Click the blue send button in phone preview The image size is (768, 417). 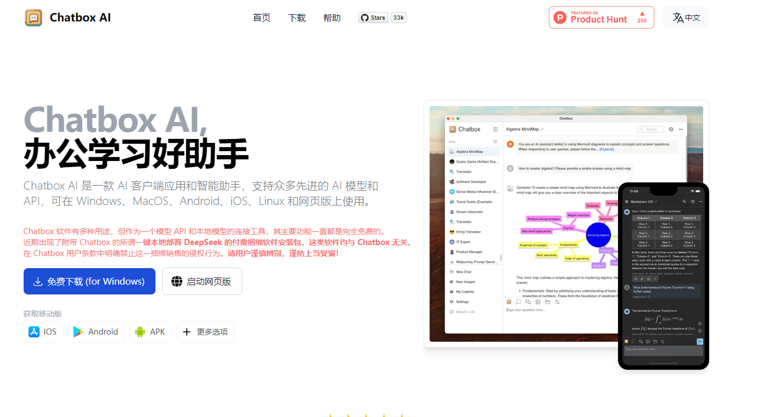point(700,341)
